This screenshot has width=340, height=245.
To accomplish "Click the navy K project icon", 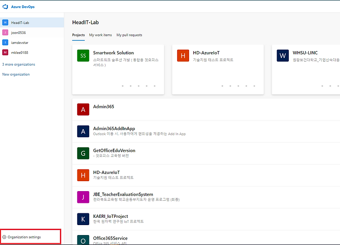I will coord(83,219).
